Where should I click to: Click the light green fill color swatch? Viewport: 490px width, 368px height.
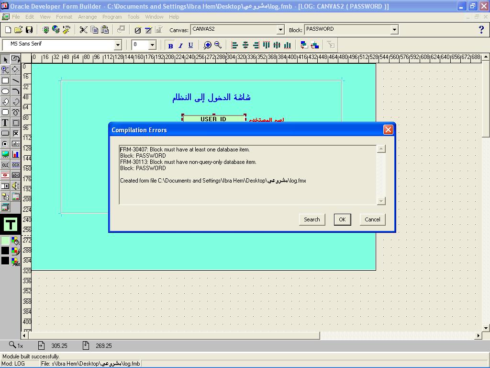pyautogui.click(x=5, y=241)
